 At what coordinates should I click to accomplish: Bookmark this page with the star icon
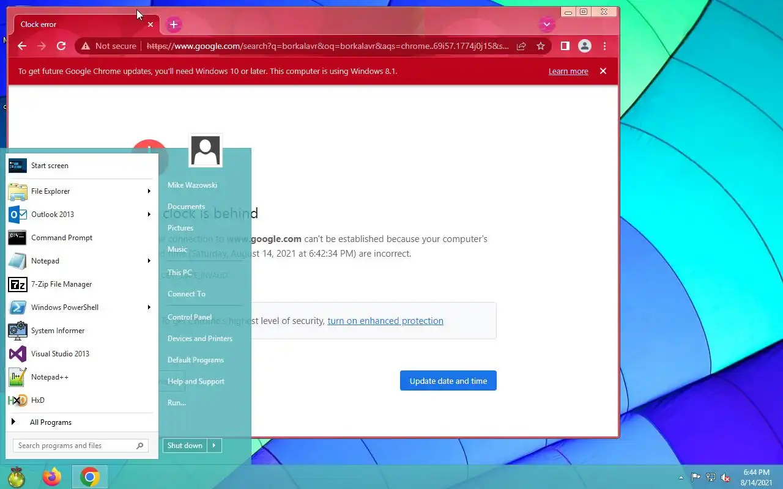[541, 46]
